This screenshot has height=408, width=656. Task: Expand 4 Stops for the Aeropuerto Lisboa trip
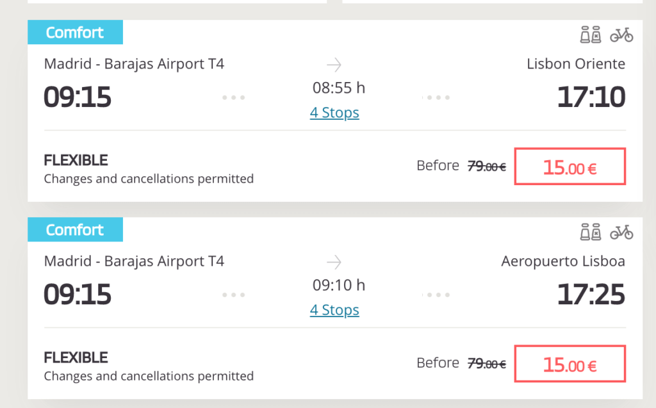334,311
